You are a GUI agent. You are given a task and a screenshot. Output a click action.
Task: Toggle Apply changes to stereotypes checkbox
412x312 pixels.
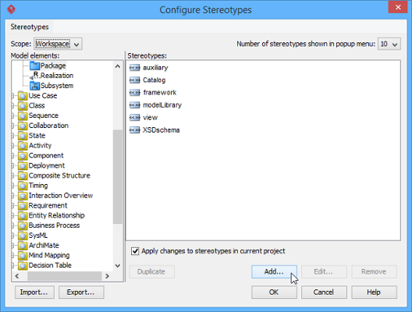[x=135, y=251]
